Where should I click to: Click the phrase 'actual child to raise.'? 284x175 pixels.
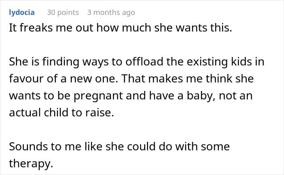(x=61, y=113)
